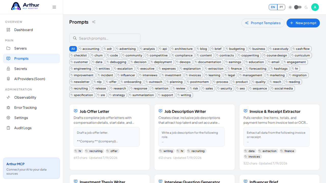Open the Observability page
This screenshot has height=183, width=326.
tap(31, 97)
